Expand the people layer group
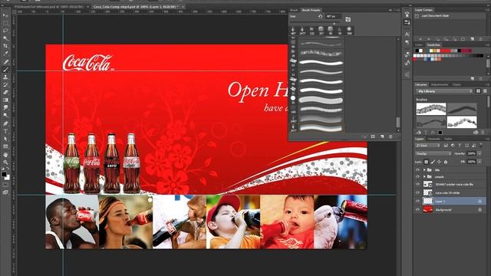The height and width of the screenshot is (276, 491). pos(424,177)
